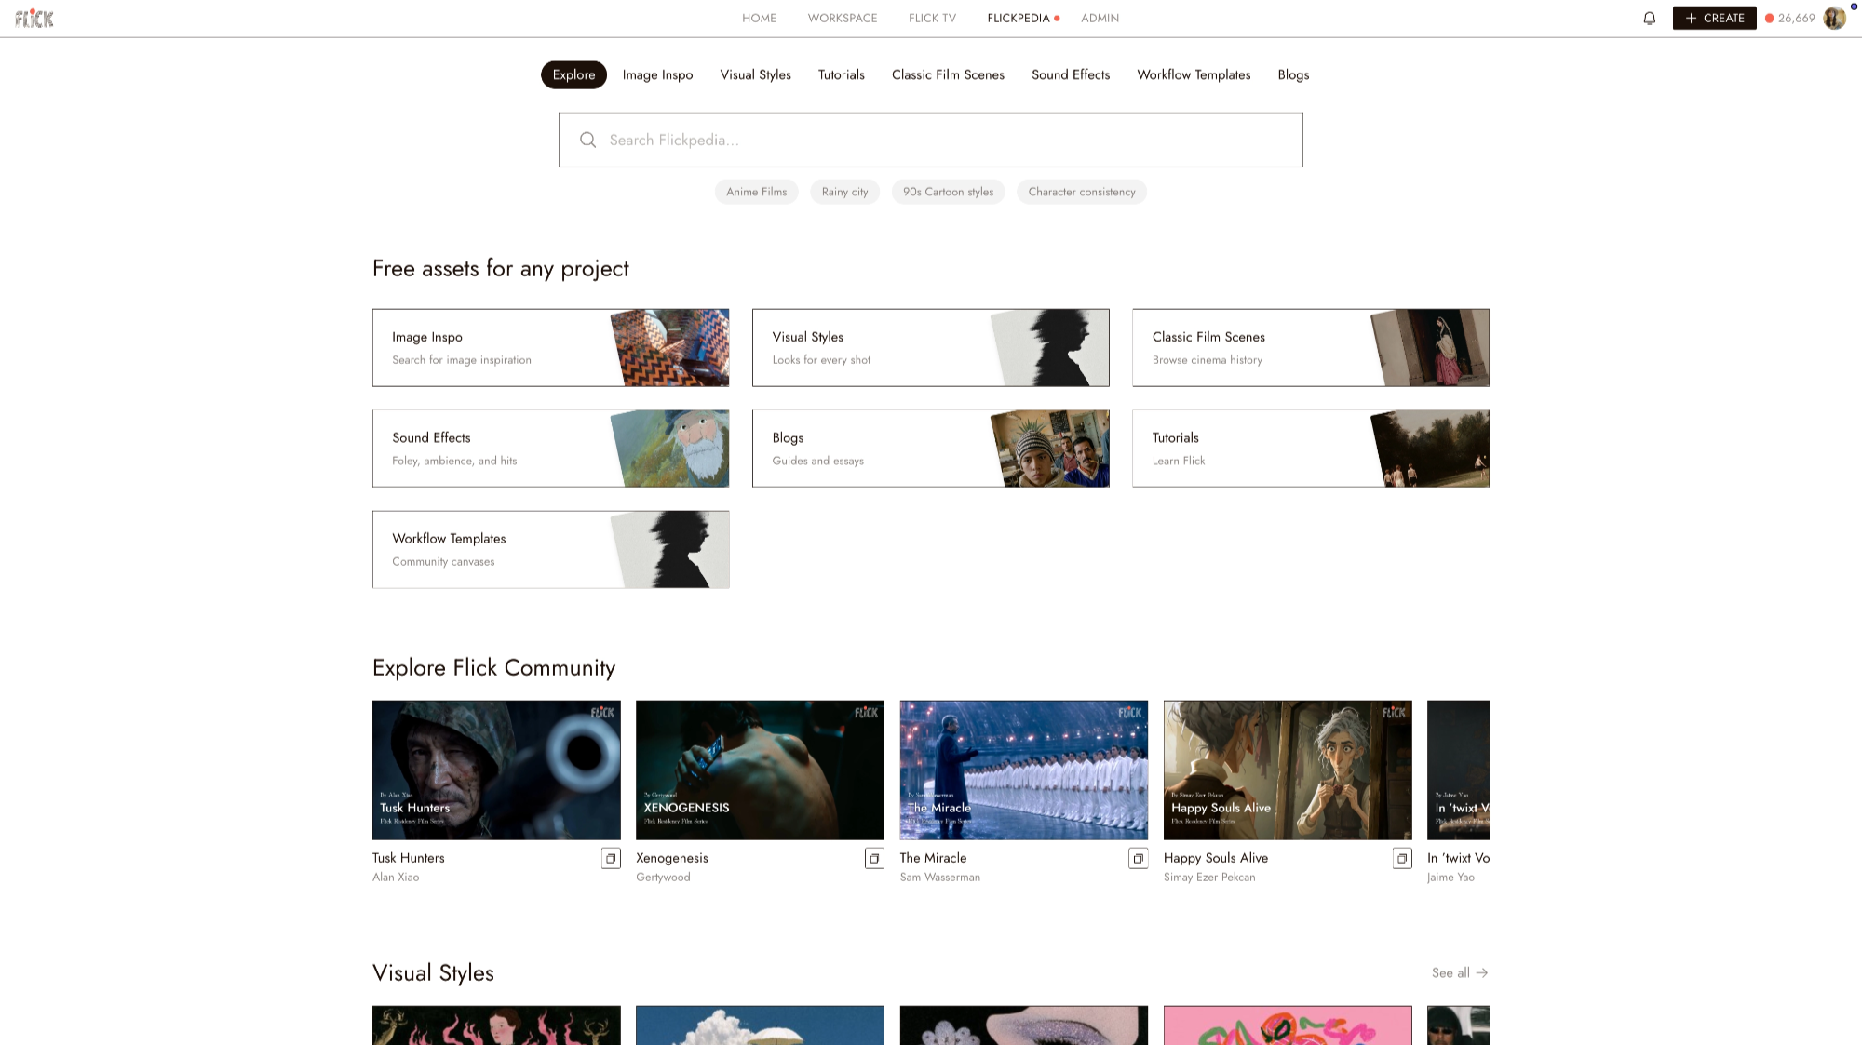Open WORKSPACE in top navigation
The image size is (1862, 1045).
[843, 18]
